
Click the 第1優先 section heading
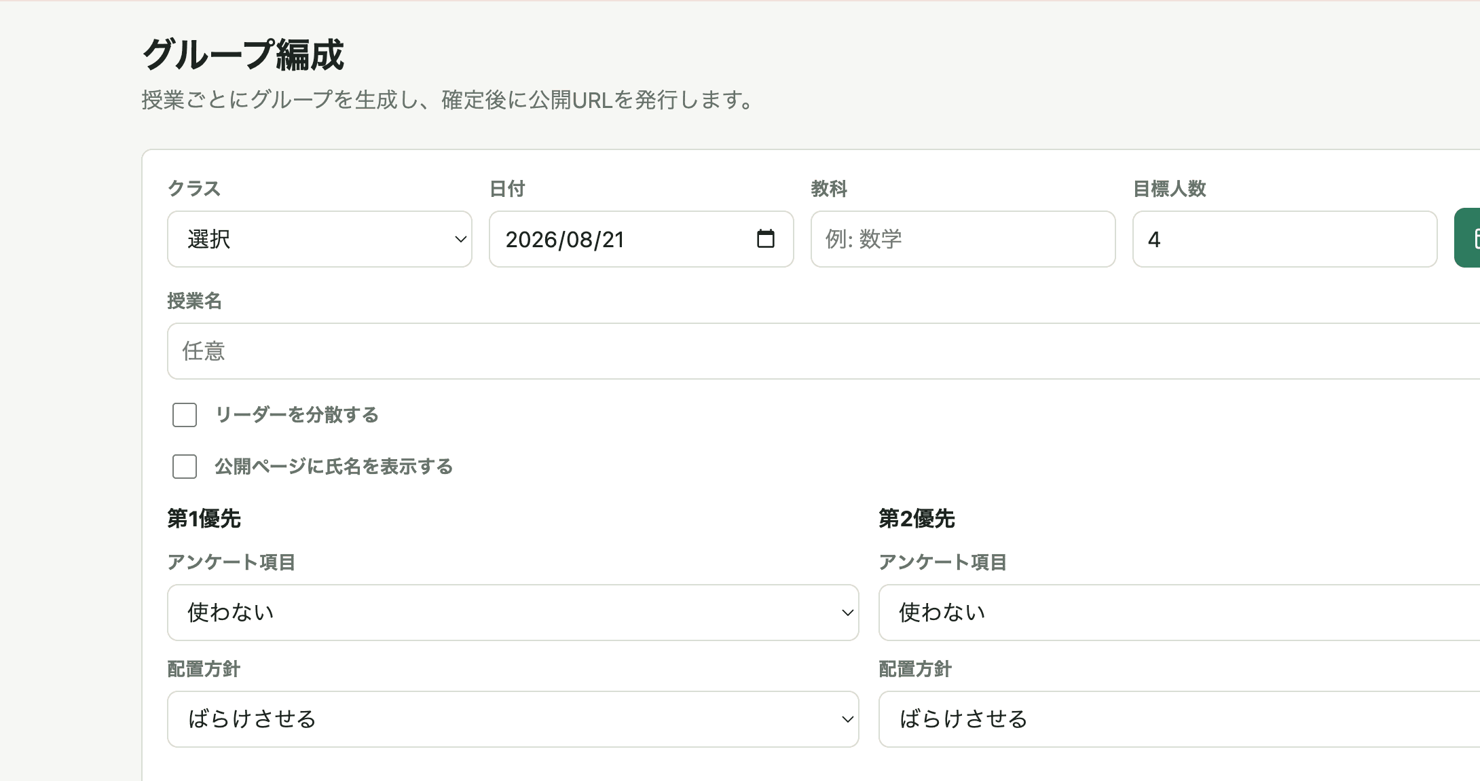click(204, 519)
